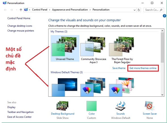The image size is (167, 123).
Task: Click the Windows Default Themes (3) heading
Action: (67, 72)
